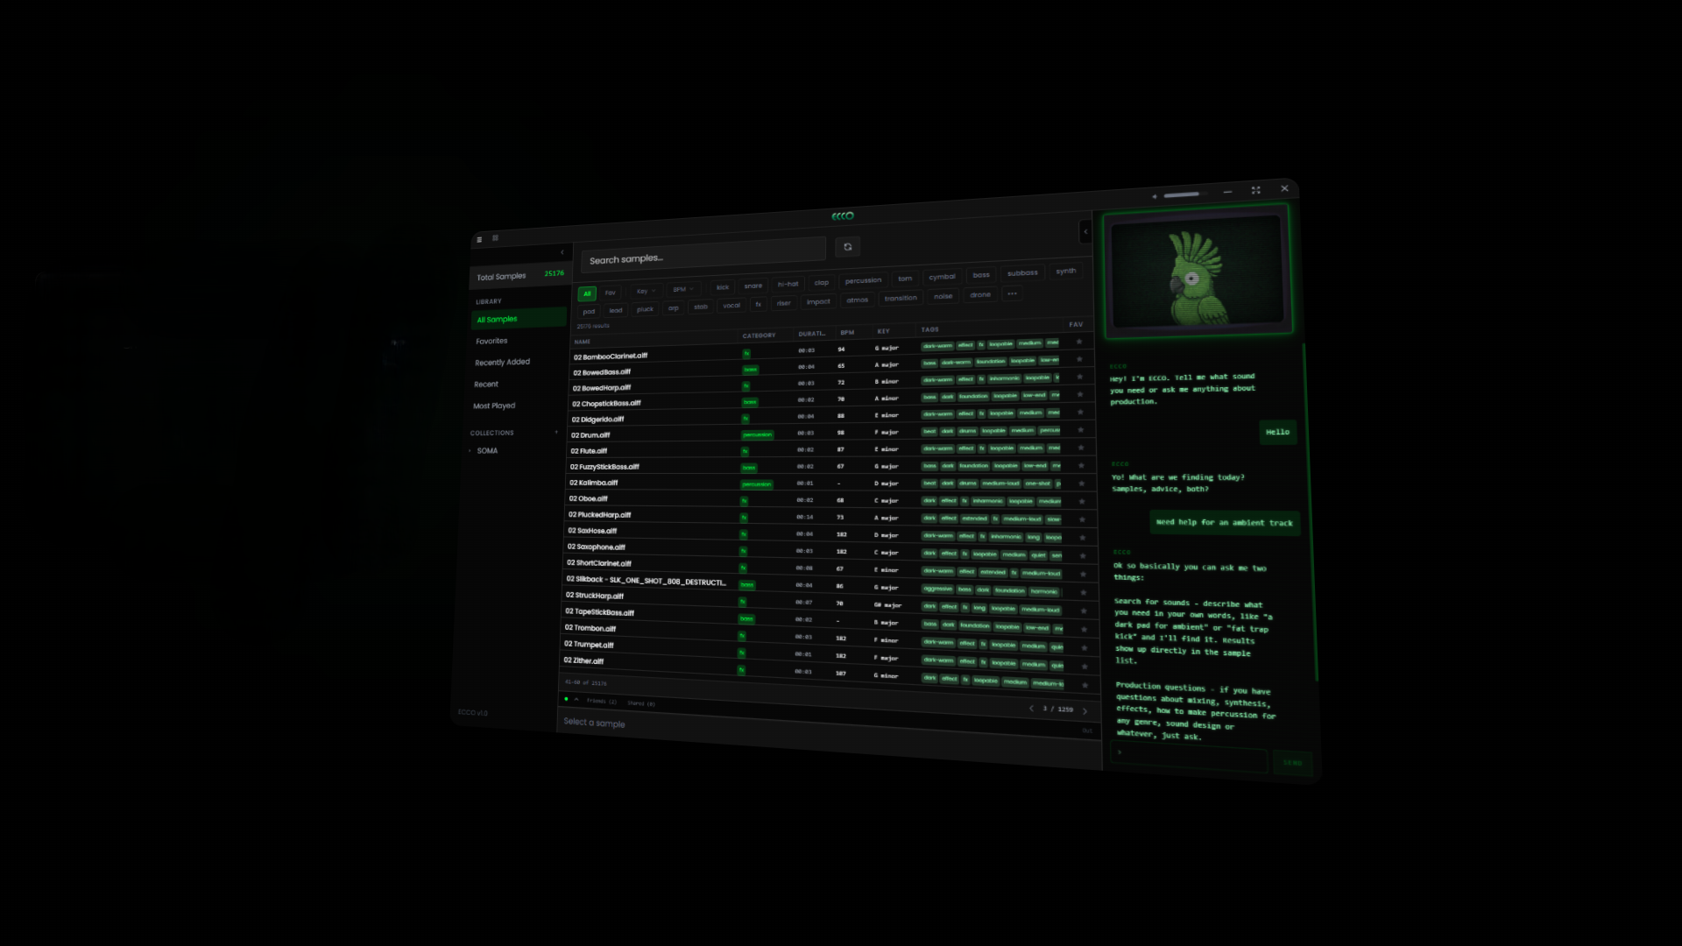This screenshot has width=1682, height=946.
Task: Filter by the drone tag
Action: click(980, 294)
